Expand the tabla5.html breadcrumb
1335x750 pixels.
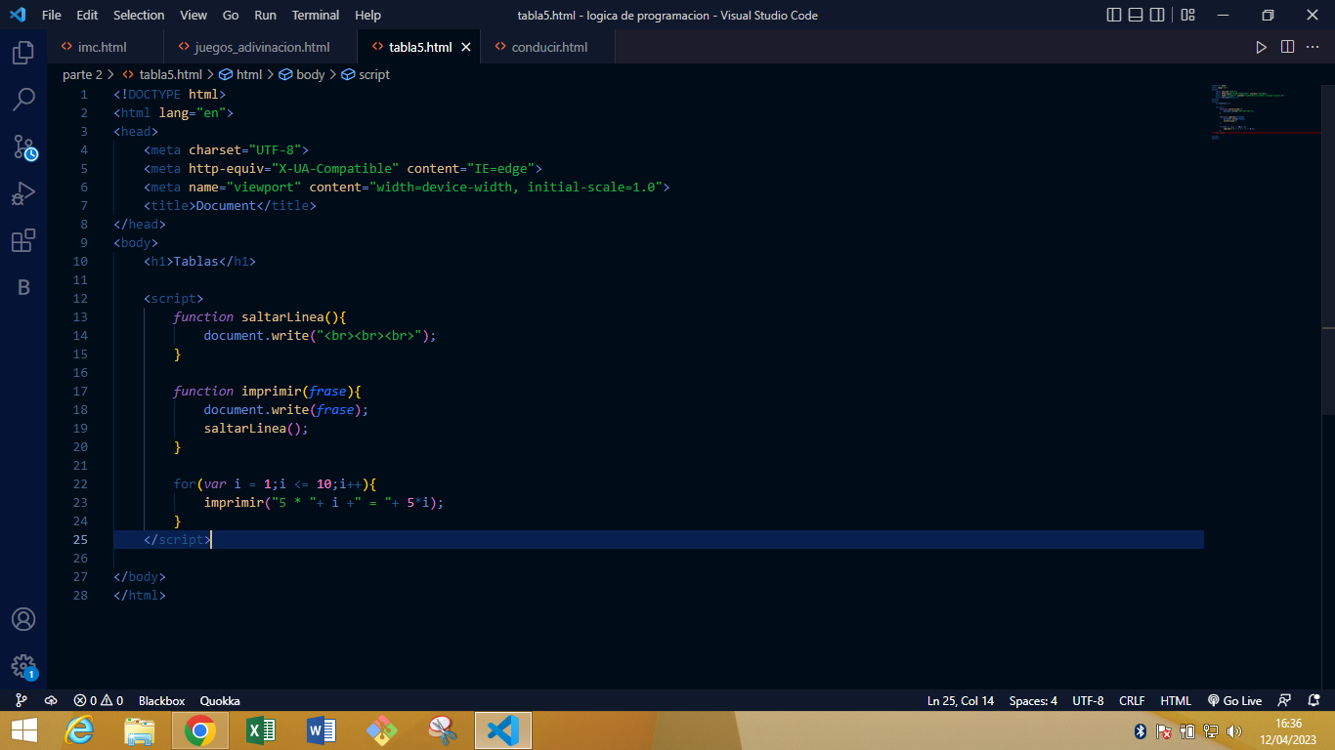coord(162,74)
